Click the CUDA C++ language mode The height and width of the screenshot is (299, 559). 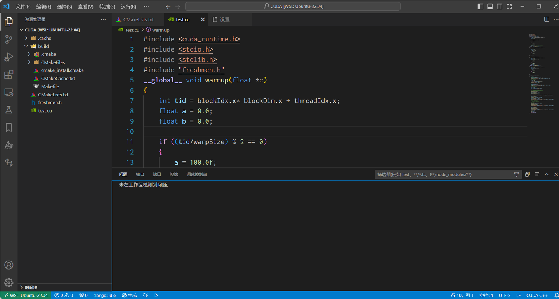point(537,295)
